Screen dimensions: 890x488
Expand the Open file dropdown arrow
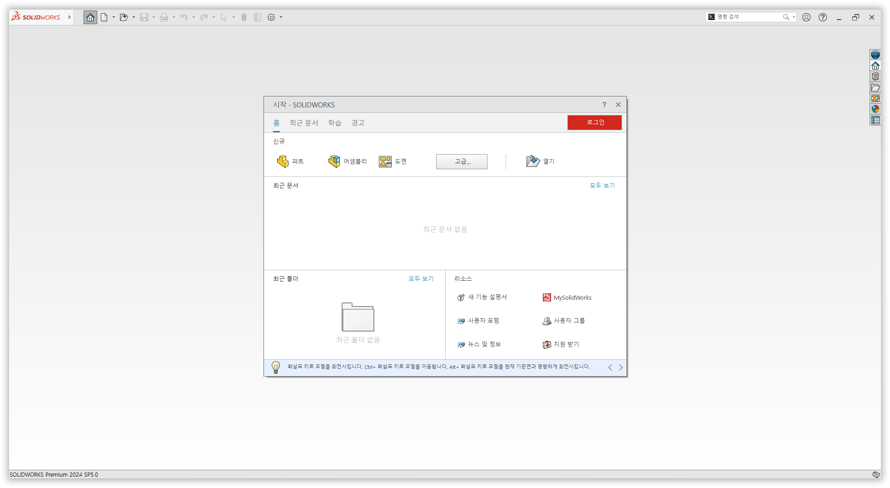(x=134, y=17)
